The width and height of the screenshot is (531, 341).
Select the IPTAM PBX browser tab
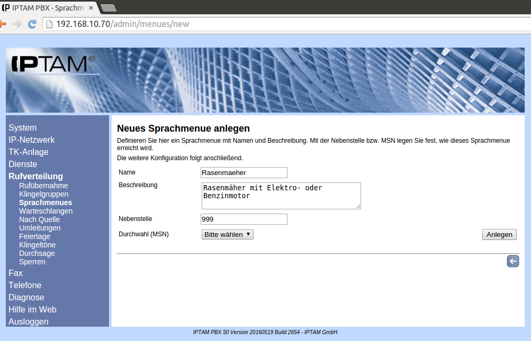click(x=48, y=7)
